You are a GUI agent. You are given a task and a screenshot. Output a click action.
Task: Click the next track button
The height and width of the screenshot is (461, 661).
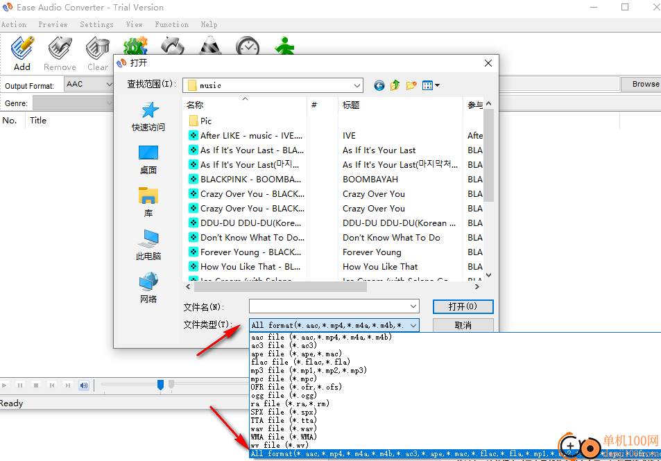[68, 385]
